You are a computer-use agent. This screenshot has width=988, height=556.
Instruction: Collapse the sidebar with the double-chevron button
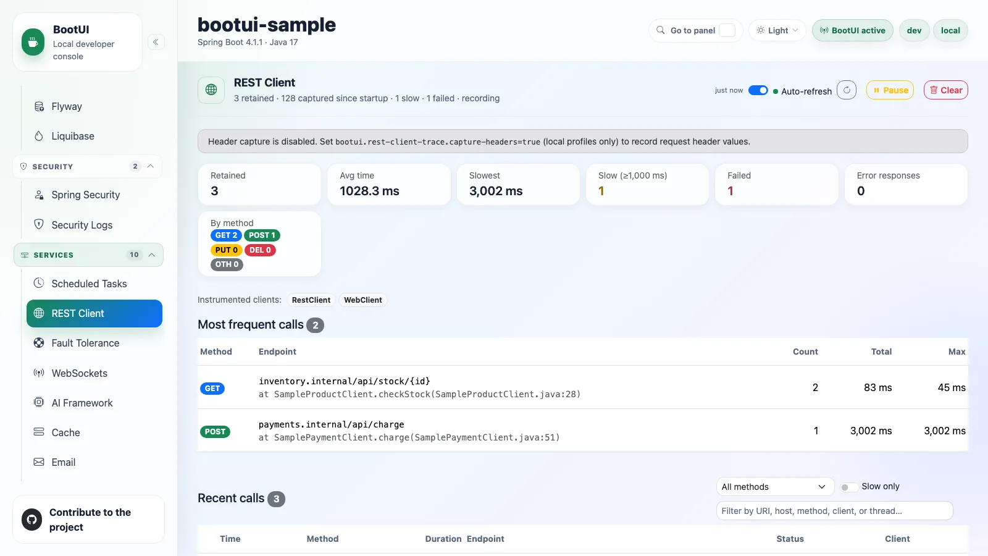pos(156,42)
